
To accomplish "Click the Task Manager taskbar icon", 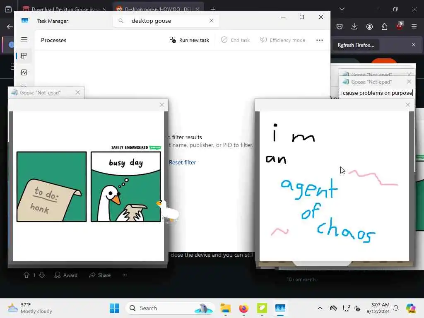I will coord(280,308).
